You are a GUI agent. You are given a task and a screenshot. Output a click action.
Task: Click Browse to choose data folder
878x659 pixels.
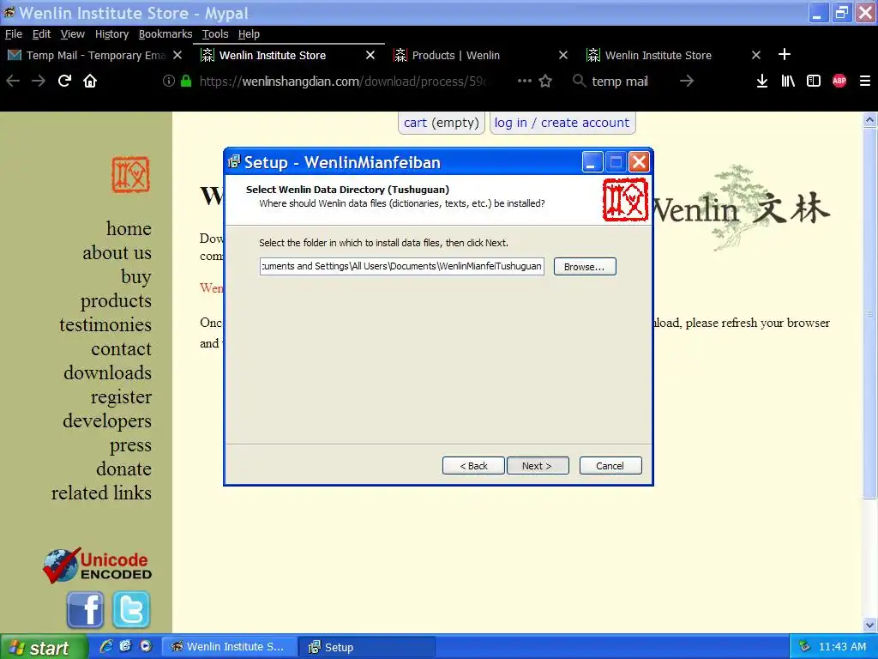(585, 267)
